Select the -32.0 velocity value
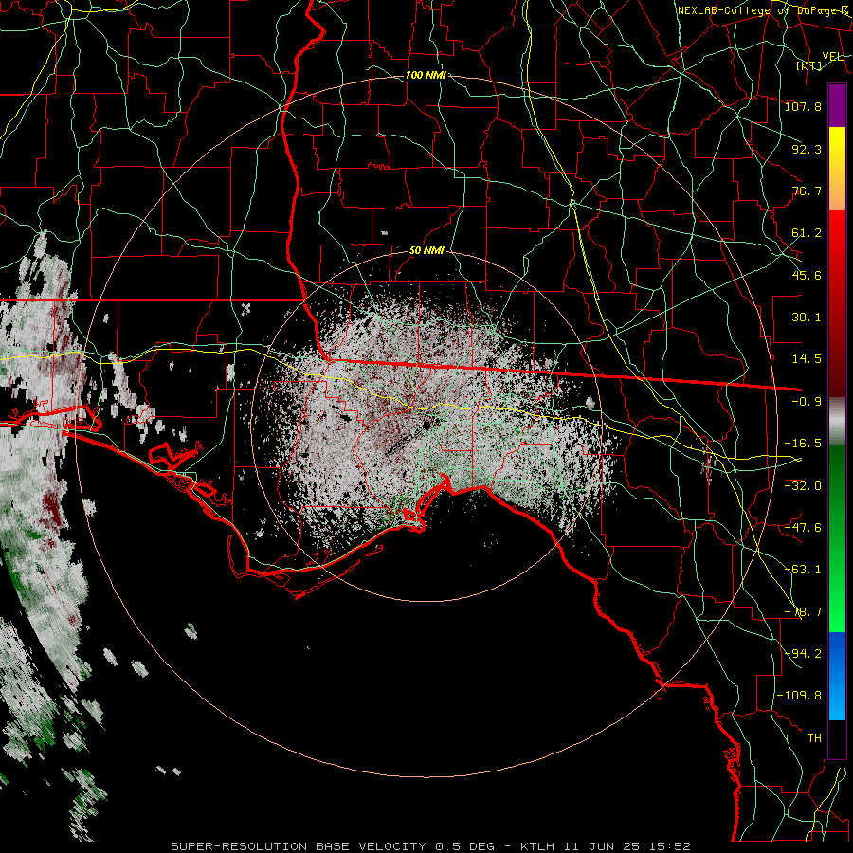Image resolution: width=853 pixels, height=853 pixels. point(803,485)
